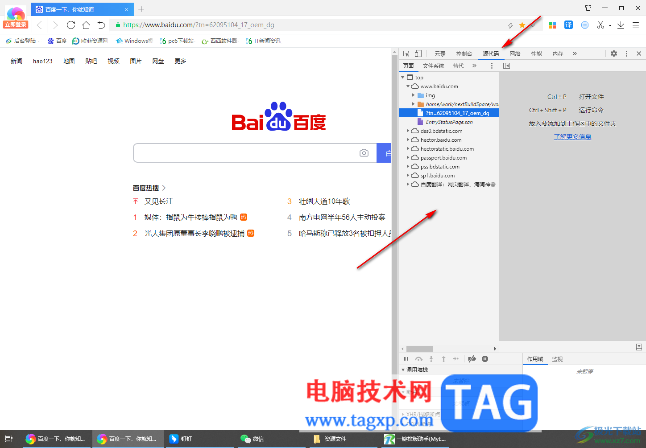Expand the pss.bdstatic.com domain
This screenshot has height=448, width=646.
tap(408, 167)
